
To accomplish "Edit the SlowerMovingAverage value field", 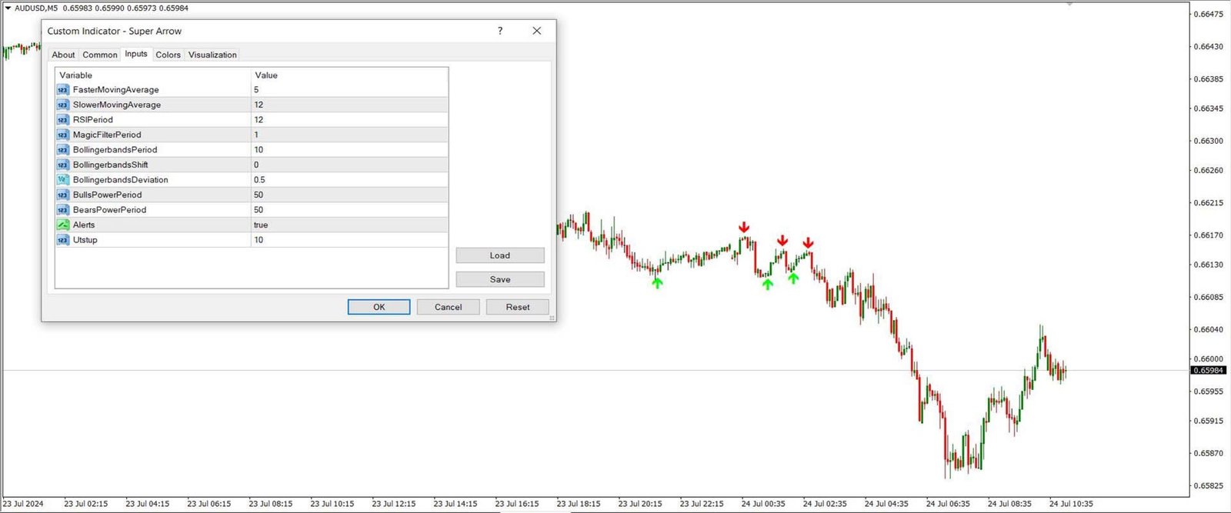I will 349,105.
